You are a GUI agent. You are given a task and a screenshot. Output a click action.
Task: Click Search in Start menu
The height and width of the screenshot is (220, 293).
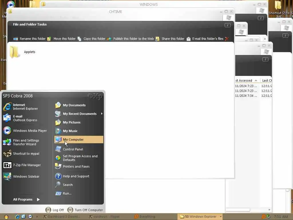(79, 185)
